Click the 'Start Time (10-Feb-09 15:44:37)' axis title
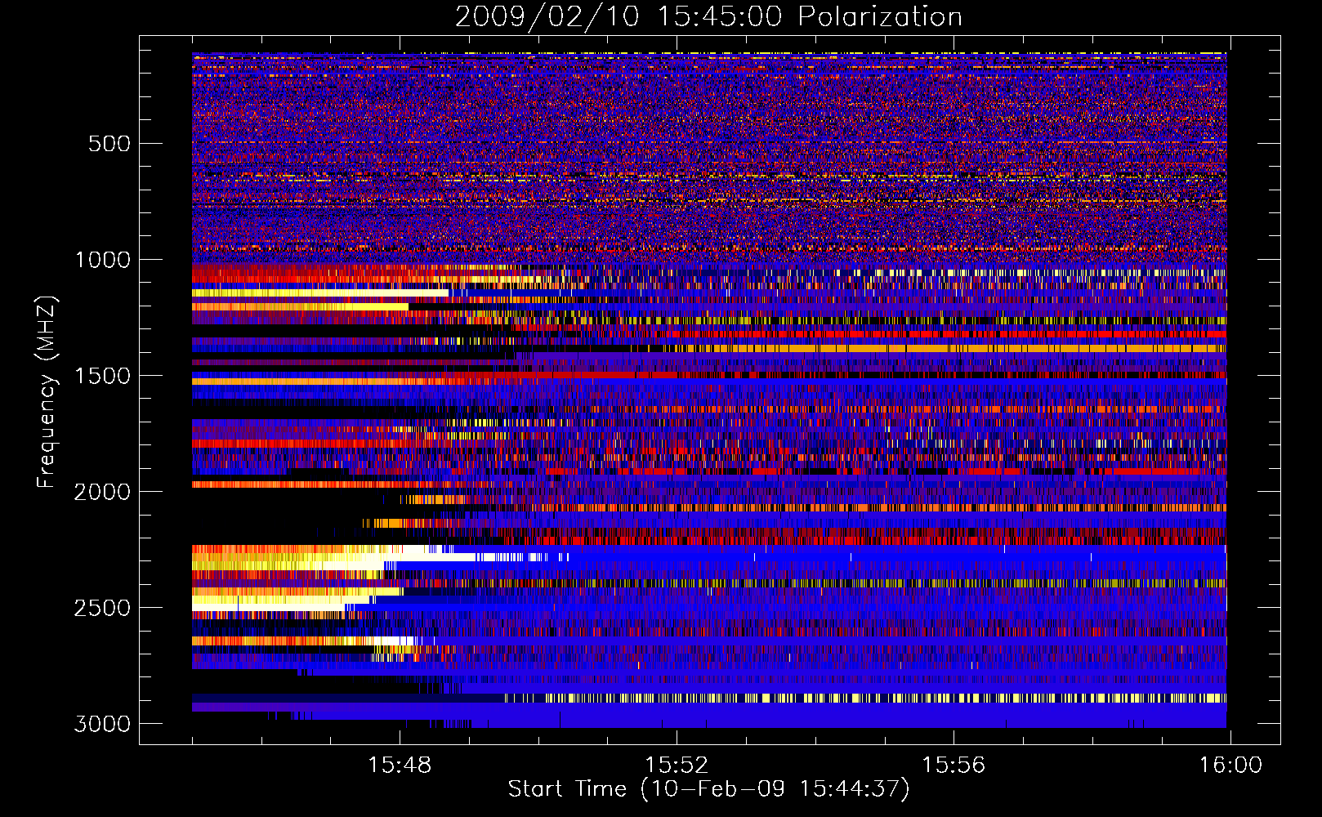1322x817 pixels. 709,789
